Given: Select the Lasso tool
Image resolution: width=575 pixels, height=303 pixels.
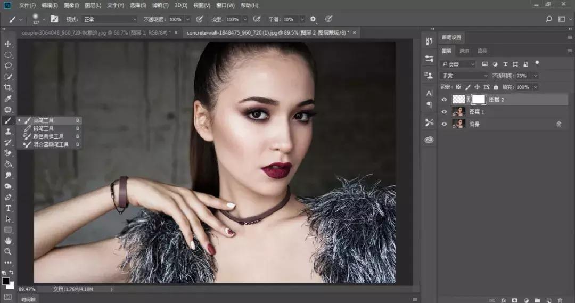Looking at the screenshot, I should point(8,66).
